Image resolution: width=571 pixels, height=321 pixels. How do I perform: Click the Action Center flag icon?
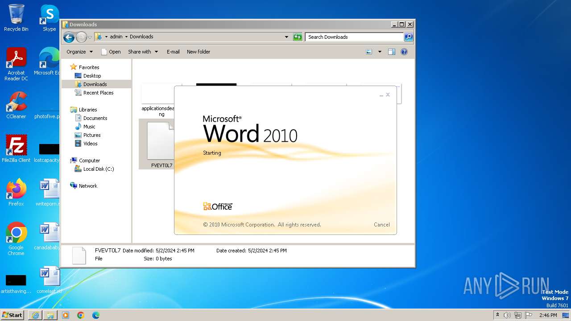tap(528, 315)
